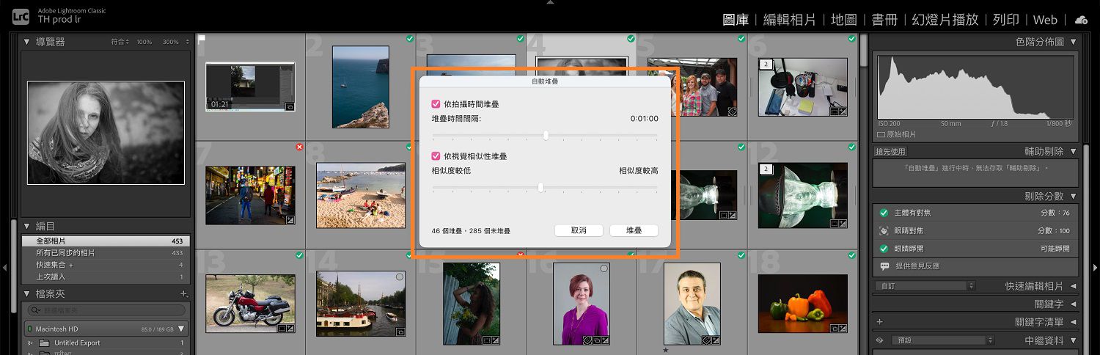Collapse the 輔助剔除 panel

point(1074,151)
